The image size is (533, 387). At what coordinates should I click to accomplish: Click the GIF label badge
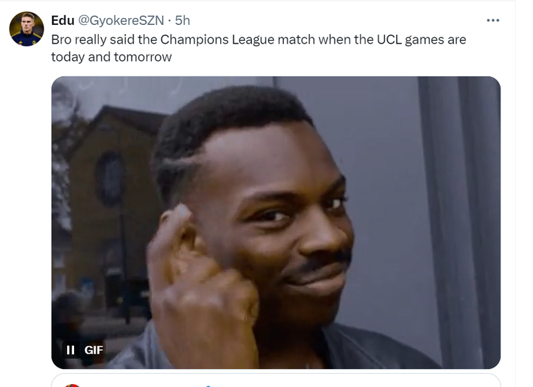coord(93,350)
